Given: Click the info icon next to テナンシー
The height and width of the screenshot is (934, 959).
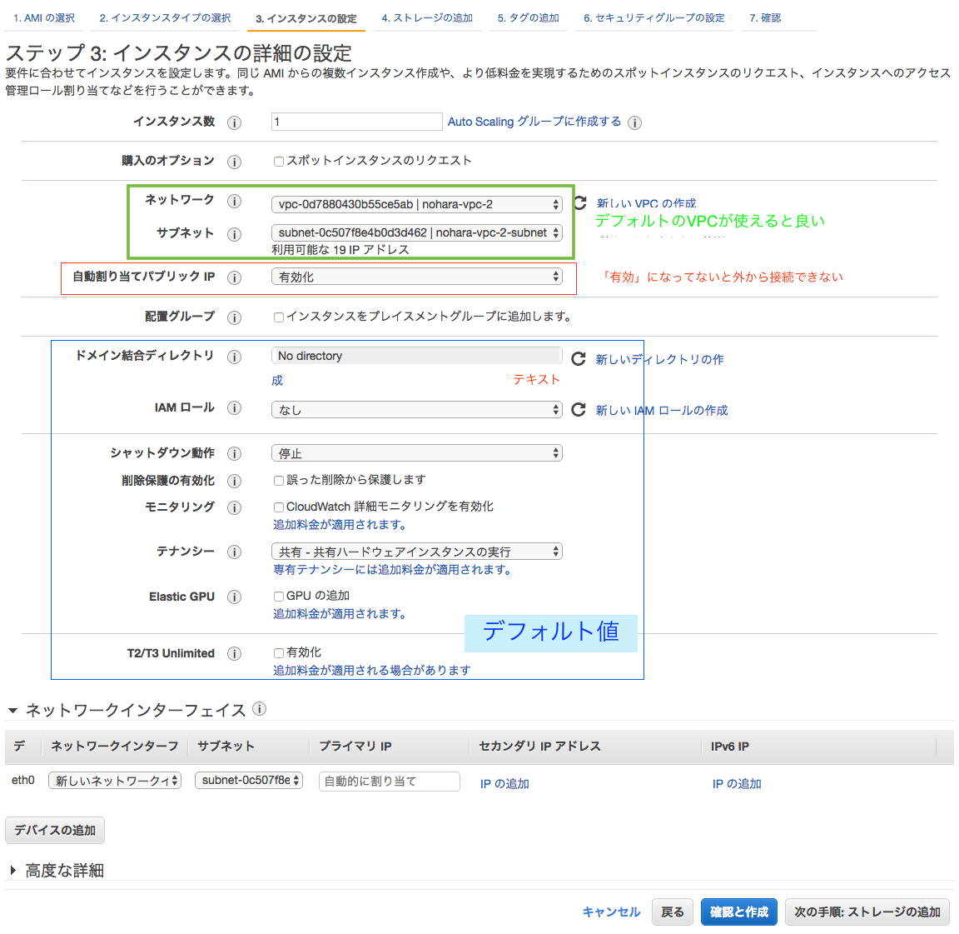Looking at the screenshot, I should (x=234, y=551).
